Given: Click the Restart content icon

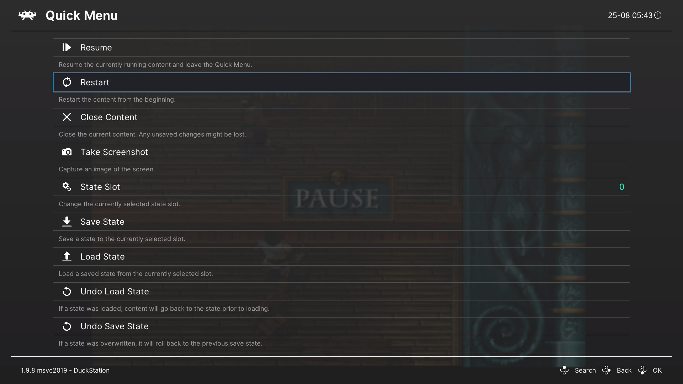Looking at the screenshot, I should coord(67,82).
